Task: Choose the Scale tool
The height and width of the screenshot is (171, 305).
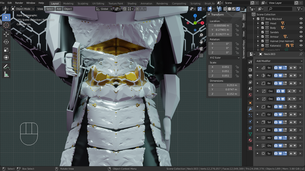Action: click(6, 50)
